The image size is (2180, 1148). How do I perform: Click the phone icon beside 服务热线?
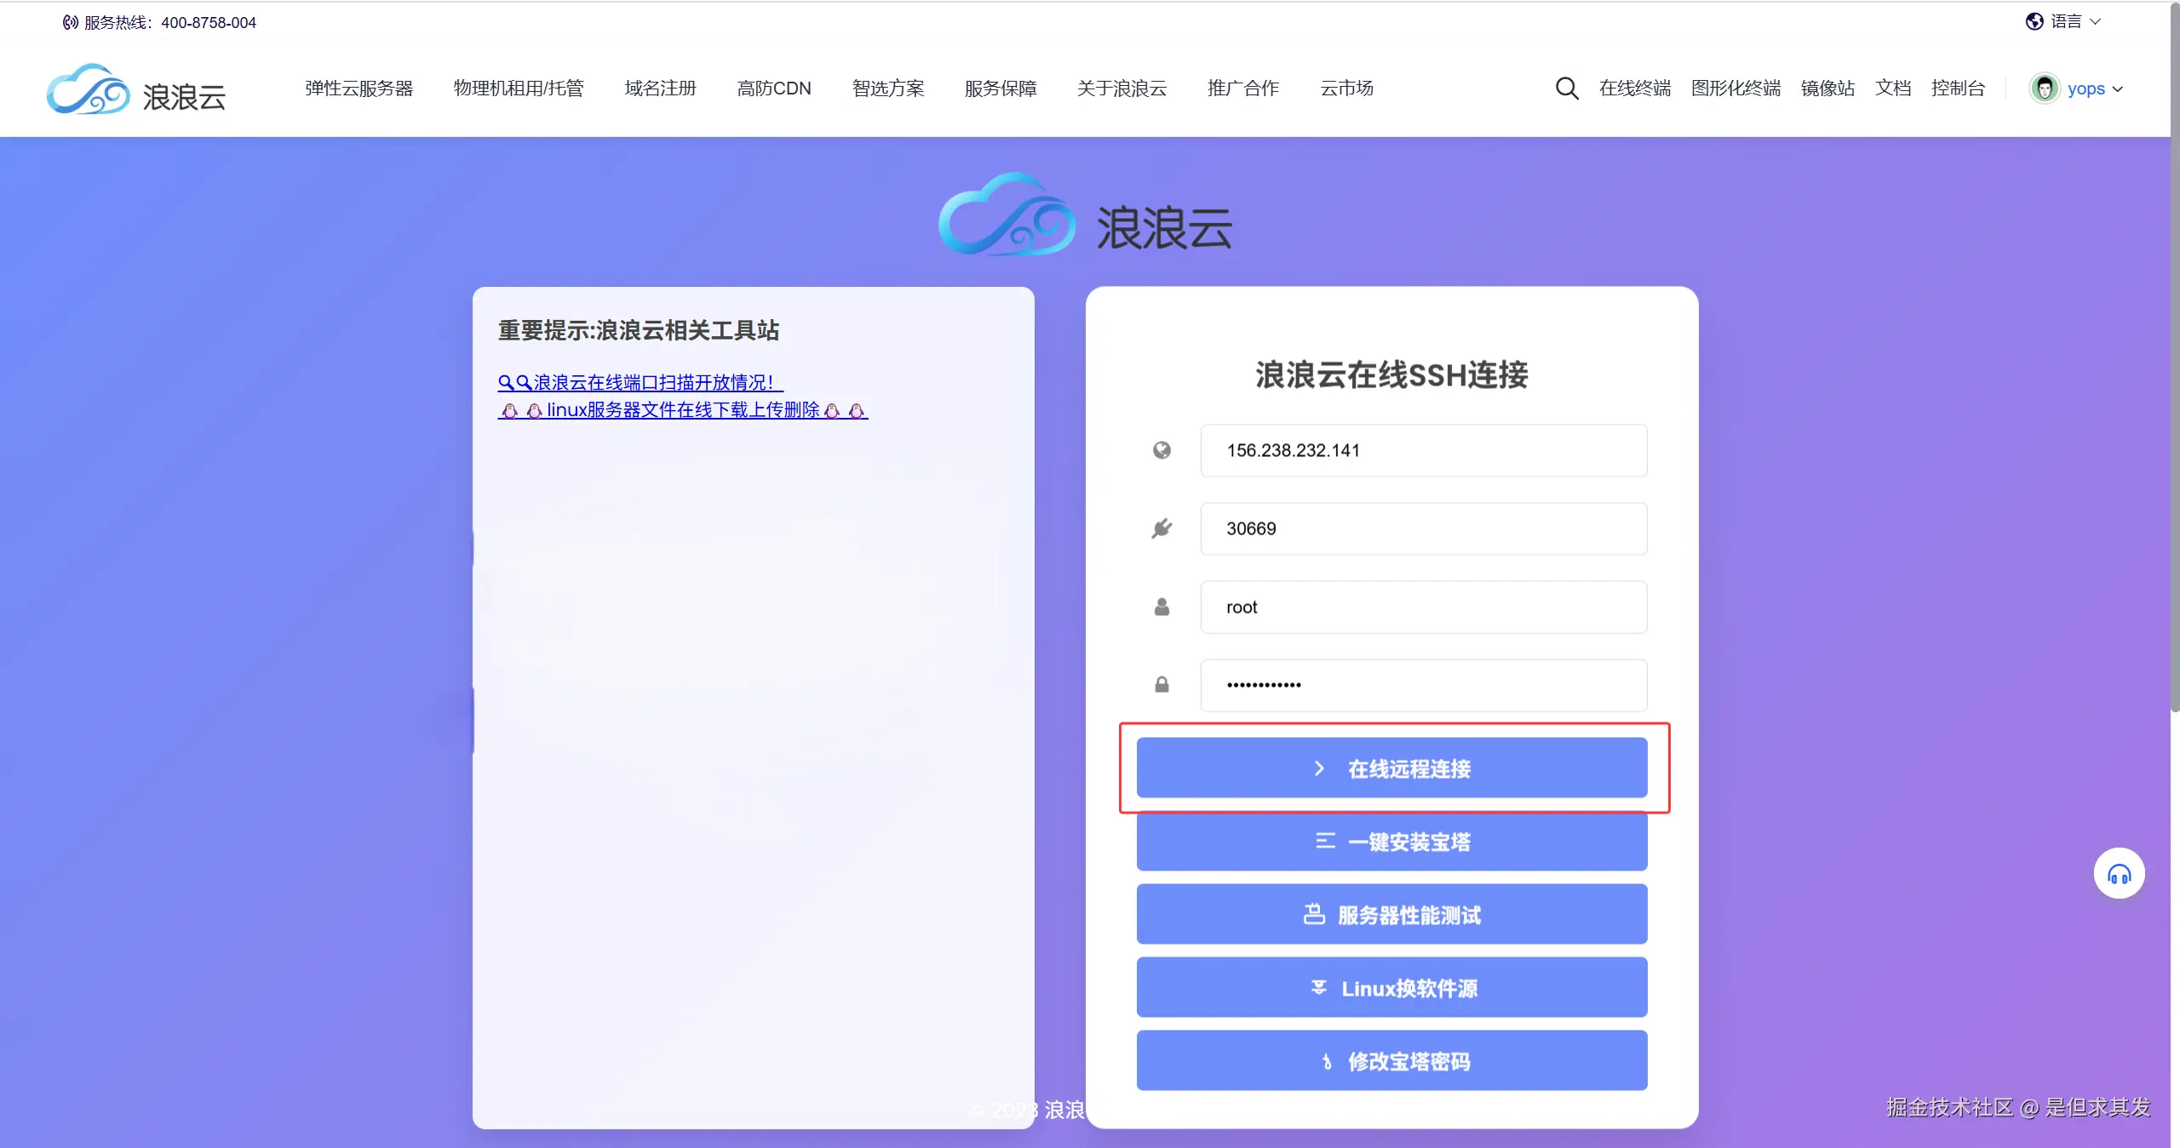pos(70,22)
